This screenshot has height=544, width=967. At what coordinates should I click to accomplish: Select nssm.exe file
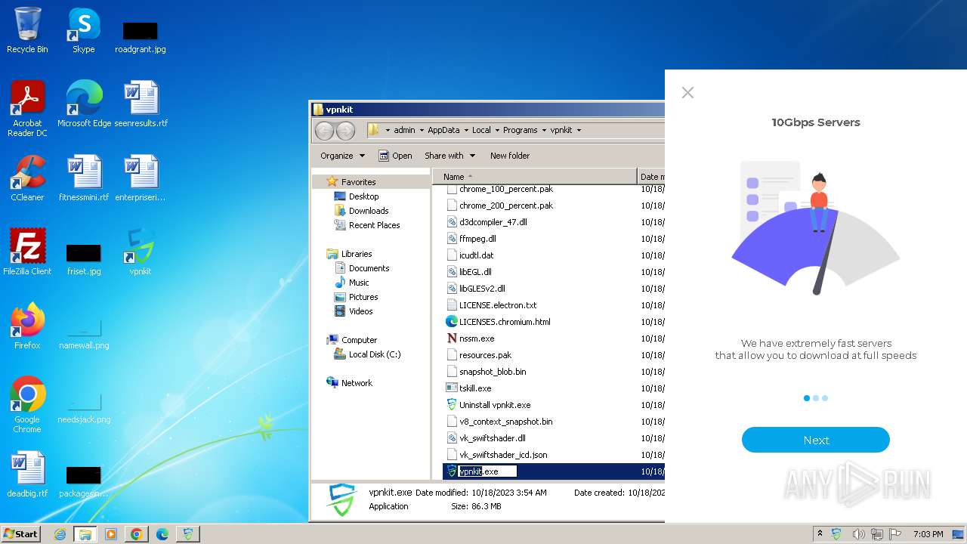[x=477, y=338]
